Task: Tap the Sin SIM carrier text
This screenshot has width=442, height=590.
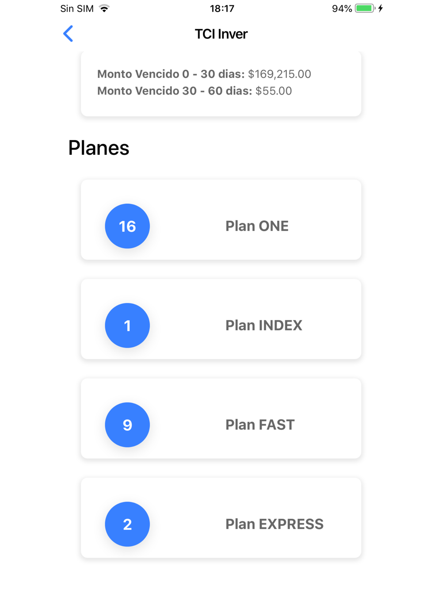Action: 77,8
